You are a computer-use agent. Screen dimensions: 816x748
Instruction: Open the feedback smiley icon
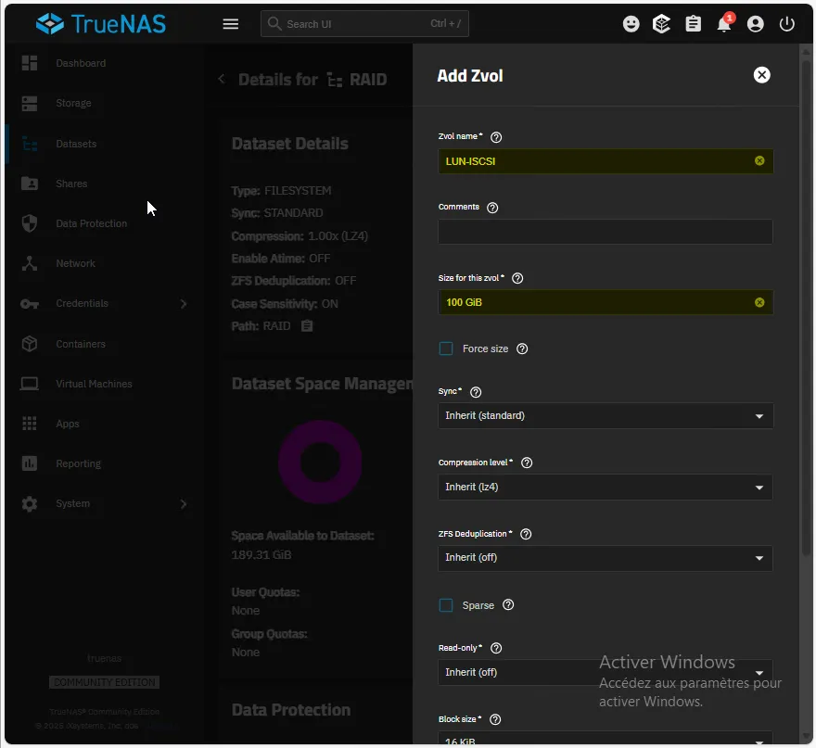[631, 24]
